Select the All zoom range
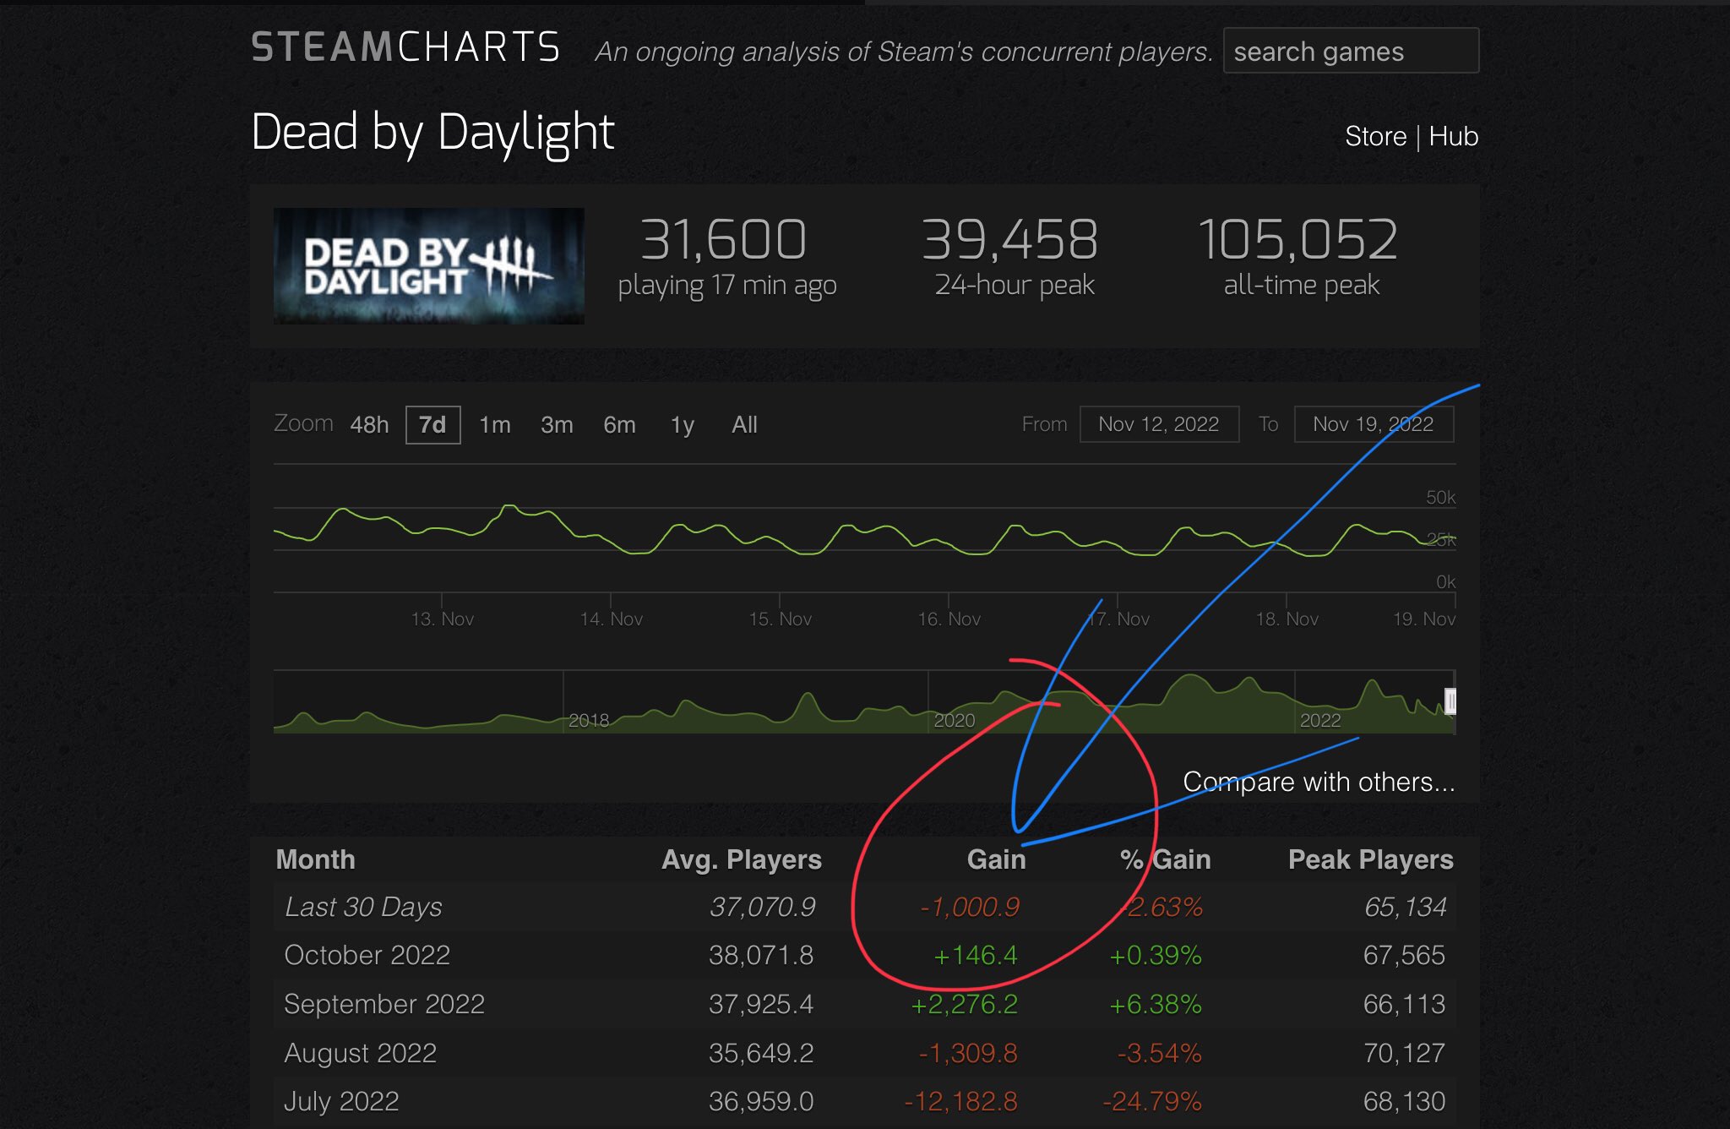1730x1129 pixels. pos(743,425)
